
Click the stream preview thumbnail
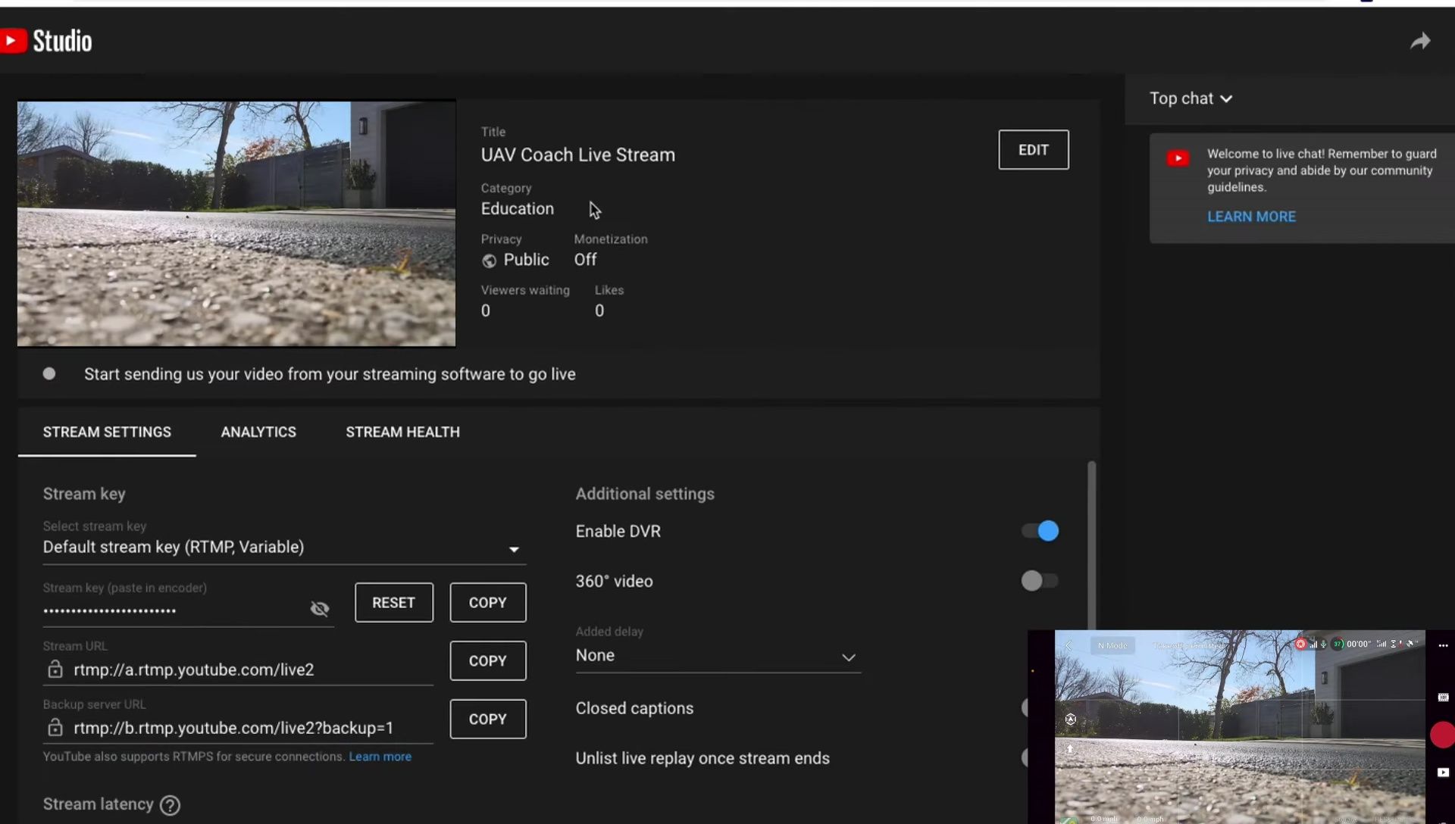point(236,224)
